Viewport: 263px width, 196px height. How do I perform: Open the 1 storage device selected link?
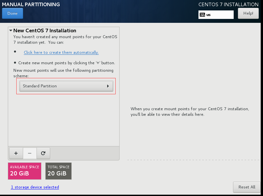point(35,187)
